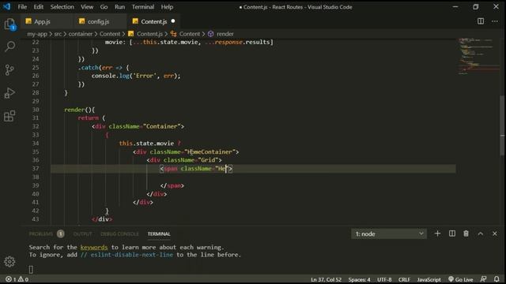Open the terminal selector dropdown '1: node'
This screenshot has height=284, width=506.
[389, 234]
